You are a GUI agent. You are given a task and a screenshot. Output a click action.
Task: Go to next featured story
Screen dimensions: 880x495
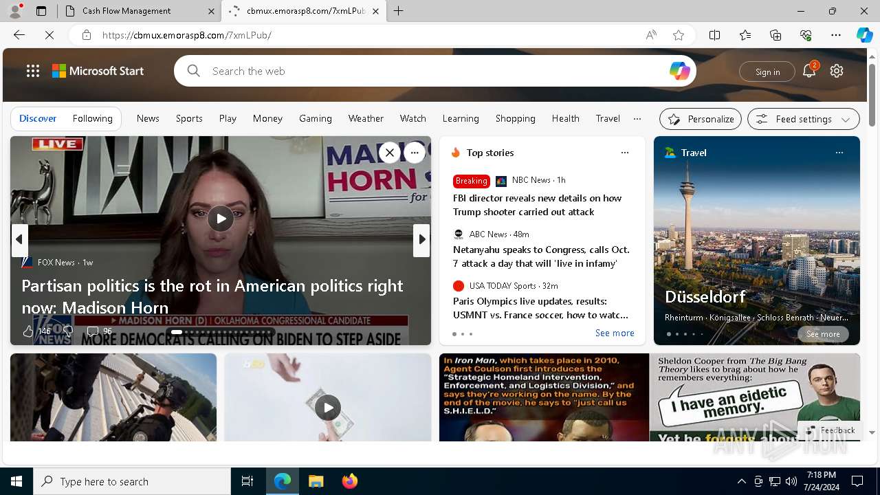point(421,239)
